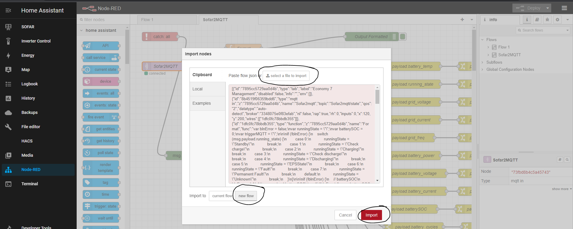573x229 pixels.
Task: Focus the filter nodes search field
Action: click(103, 20)
